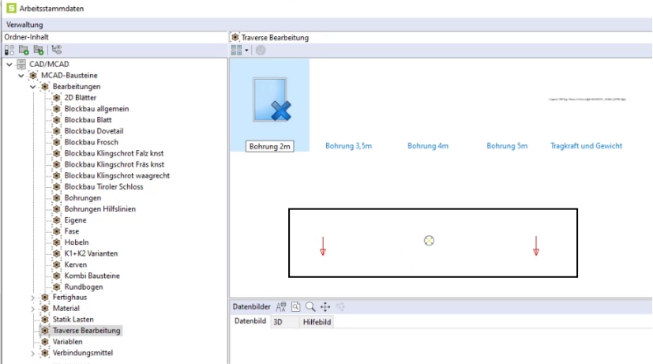Viewport: 653px width, 364px height.
Task: Click the Bohrung 2m thumbnail image
Action: (270, 99)
